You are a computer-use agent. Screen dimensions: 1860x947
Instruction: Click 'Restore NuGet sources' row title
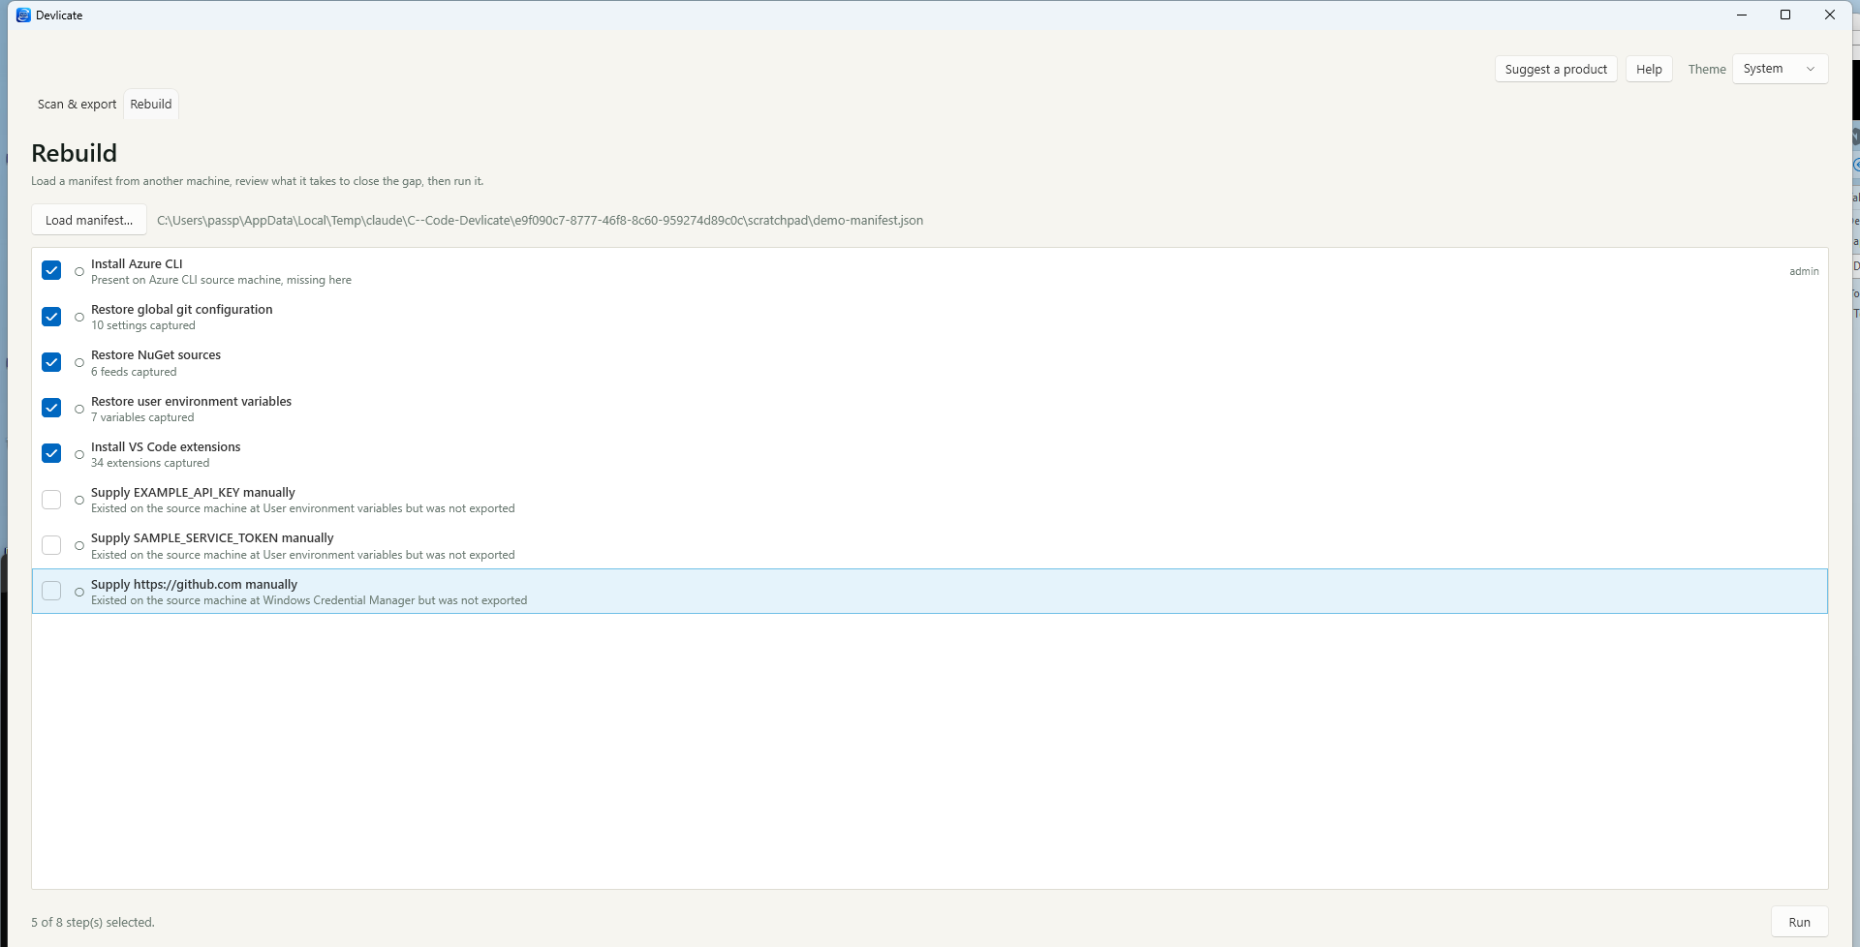click(x=156, y=355)
